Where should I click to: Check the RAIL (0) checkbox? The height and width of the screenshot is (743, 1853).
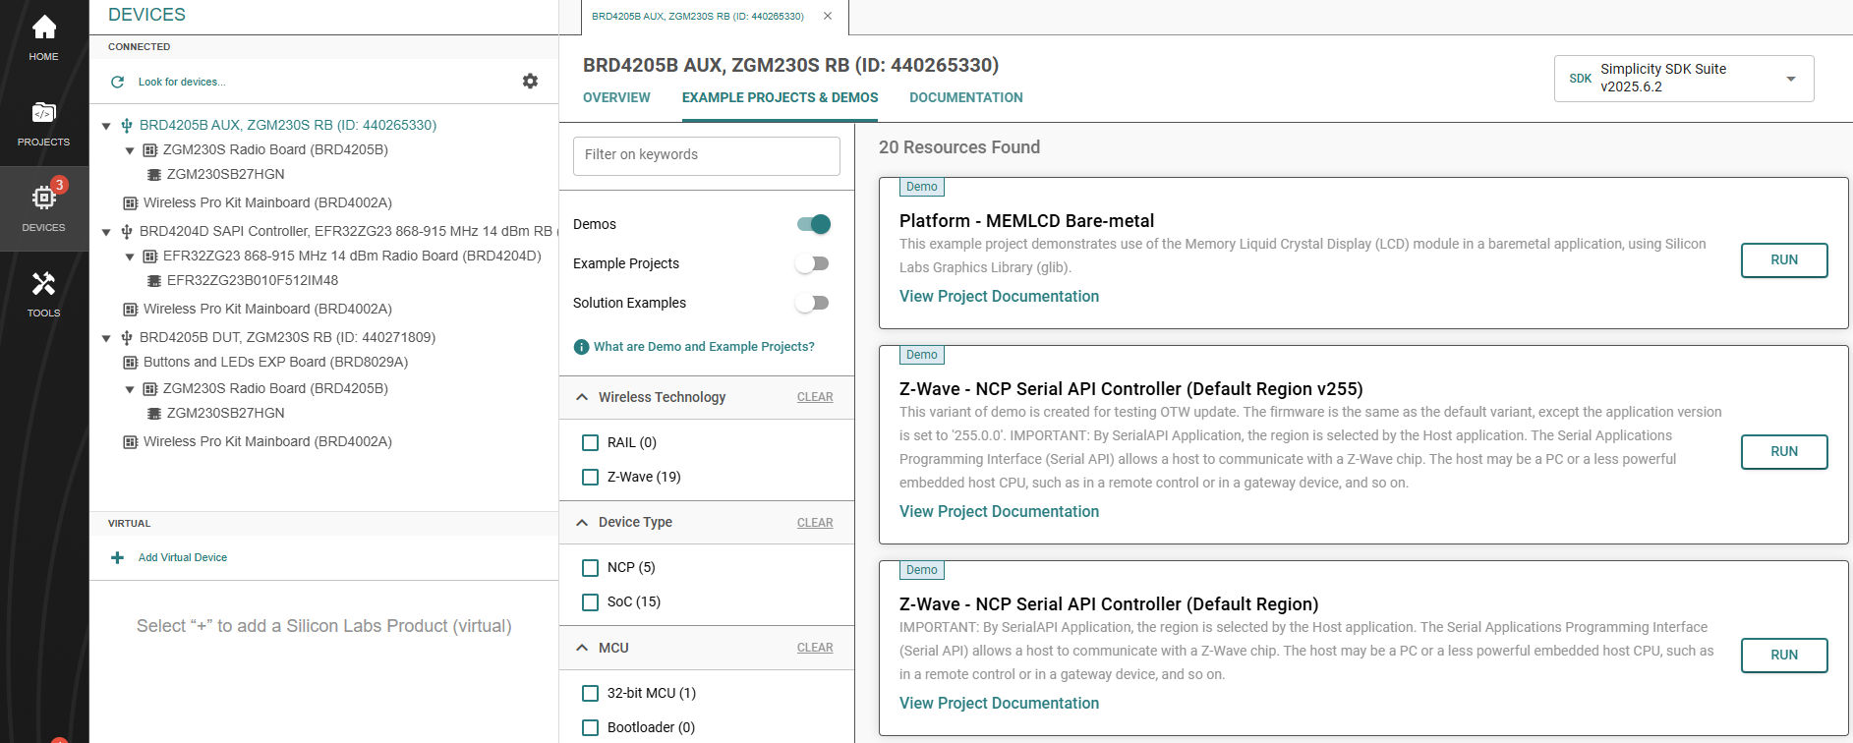(591, 443)
